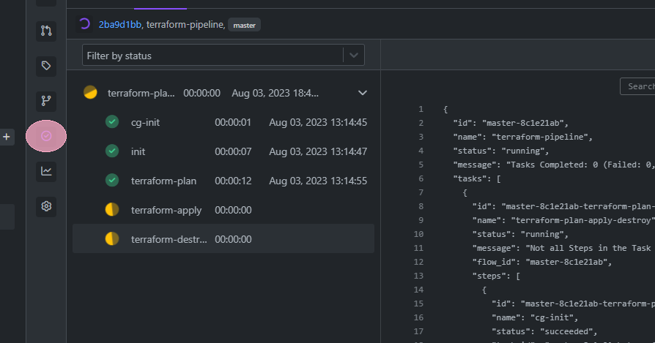Click the running spinner status icon

[84, 24]
